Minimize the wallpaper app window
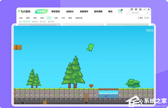This screenshot has width=168, height=108. tap(145, 9)
